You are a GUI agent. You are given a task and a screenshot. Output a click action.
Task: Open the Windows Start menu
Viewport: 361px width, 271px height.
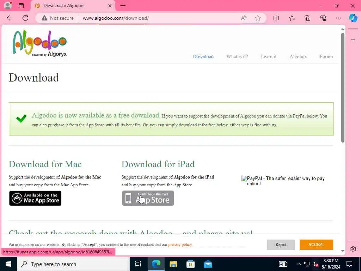(x=8, y=264)
